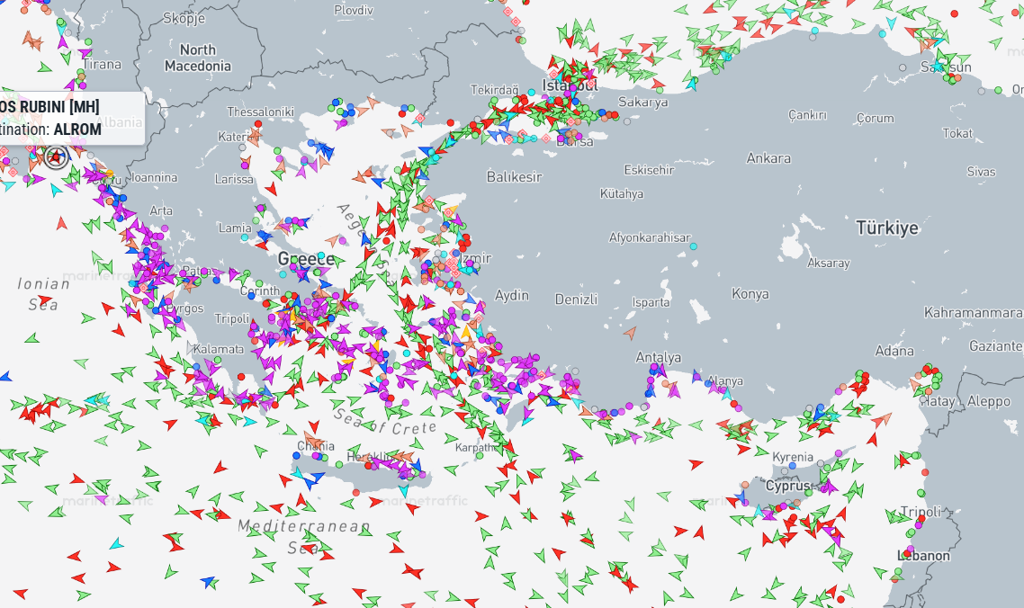This screenshot has height=608, width=1024.
Task: Select the lone red vessel northwest of Cyprus
Action: 696,464
